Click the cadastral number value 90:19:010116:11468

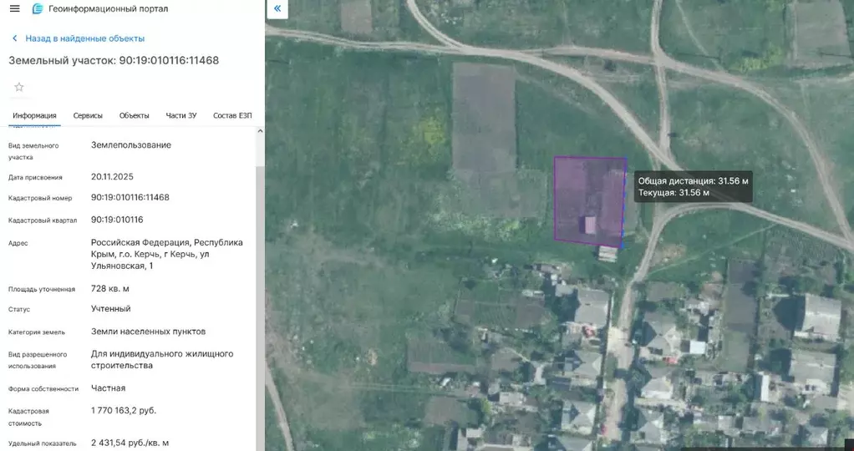130,198
